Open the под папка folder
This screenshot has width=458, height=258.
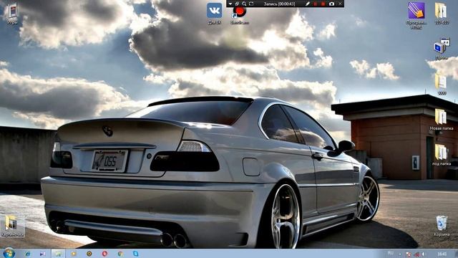[442, 155]
